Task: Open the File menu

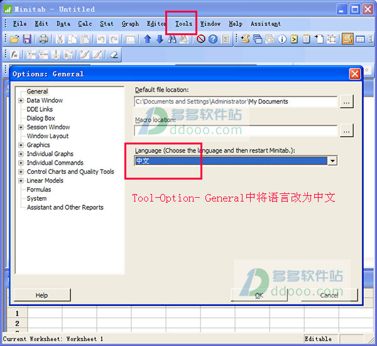Action: pyautogui.click(x=19, y=24)
